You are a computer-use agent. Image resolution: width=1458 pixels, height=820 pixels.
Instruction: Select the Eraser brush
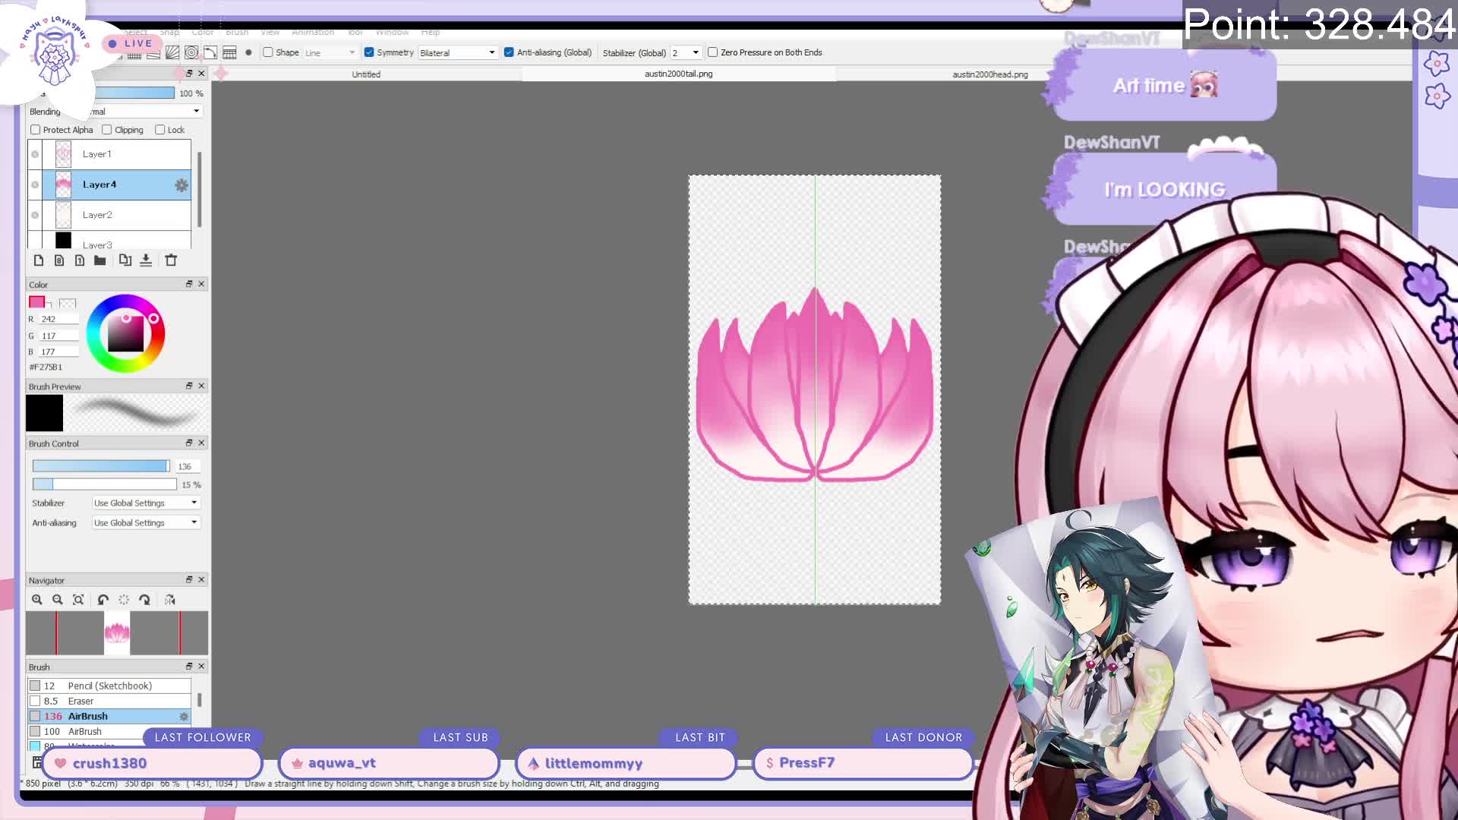[x=109, y=701]
